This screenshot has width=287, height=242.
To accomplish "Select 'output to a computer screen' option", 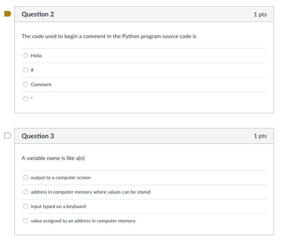I will [x=26, y=177].
